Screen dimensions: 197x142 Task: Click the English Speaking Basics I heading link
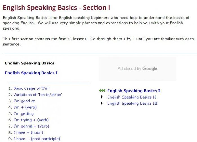[x=31, y=73]
